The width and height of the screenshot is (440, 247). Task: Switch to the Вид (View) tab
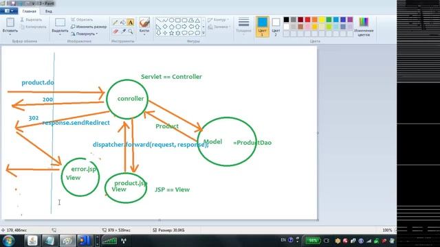click(49, 11)
